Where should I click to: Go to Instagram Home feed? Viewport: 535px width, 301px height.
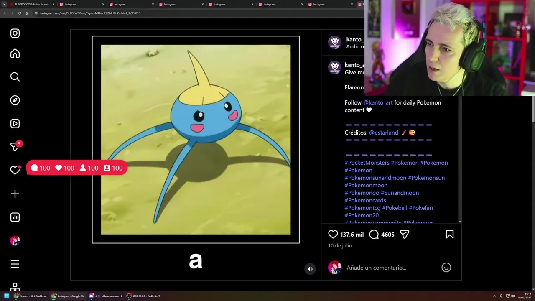tap(15, 54)
